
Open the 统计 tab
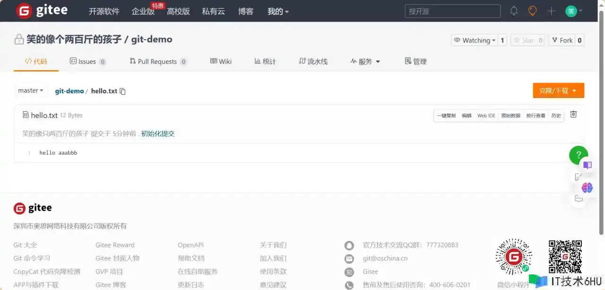pyautogui.click(x=265, y=61)
